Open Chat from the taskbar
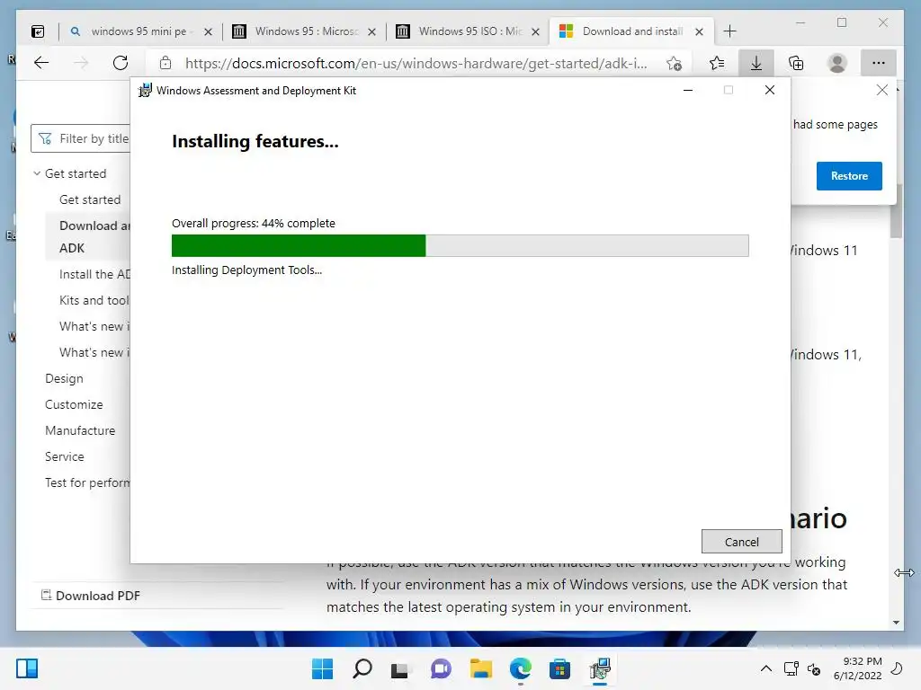The height and width of the screenshot is (690, 921). coord(441,668)
